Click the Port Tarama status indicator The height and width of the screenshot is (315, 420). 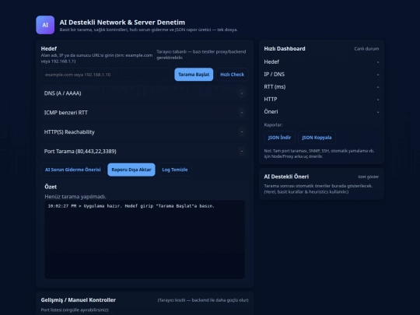click(242, 151)
